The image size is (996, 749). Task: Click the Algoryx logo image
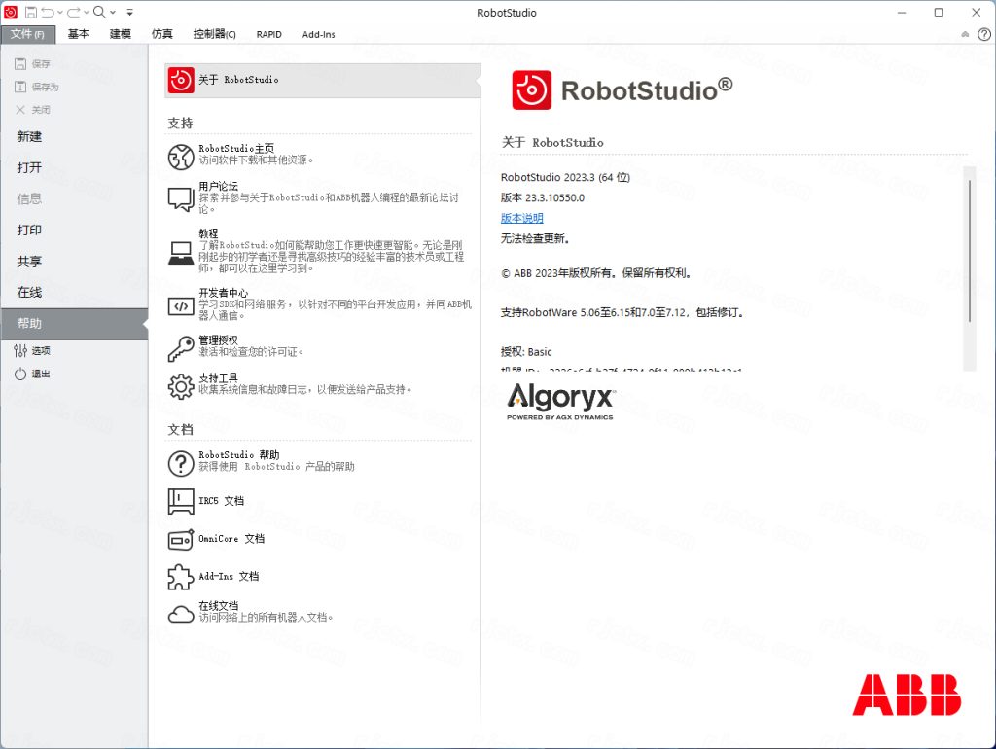(561, 401)
